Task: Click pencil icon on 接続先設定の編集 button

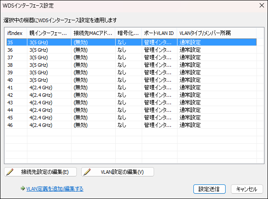Action: [11, 172]
